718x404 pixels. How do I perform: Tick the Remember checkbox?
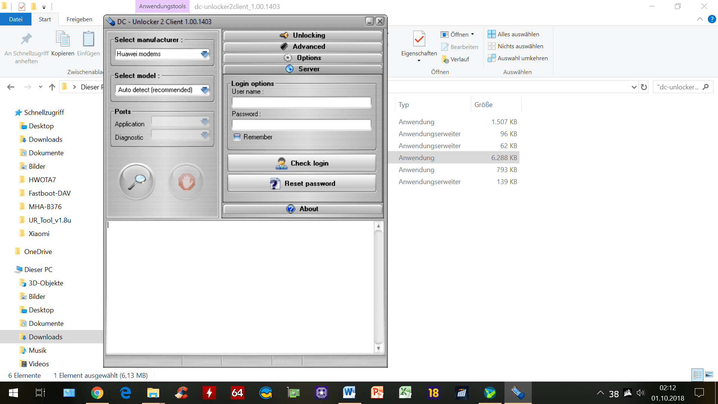click(237, 137)
